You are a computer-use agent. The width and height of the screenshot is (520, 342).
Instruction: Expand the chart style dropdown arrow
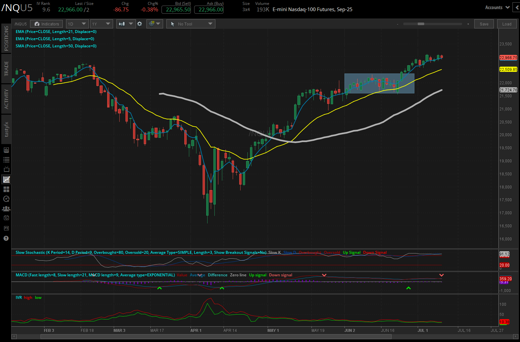click(131, 24)
